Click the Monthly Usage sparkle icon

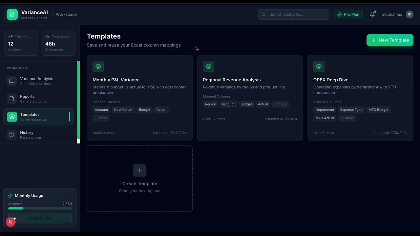pyautogui.click(x=10, y=196)
